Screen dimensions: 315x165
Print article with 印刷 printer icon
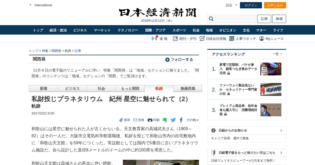[x=150, y=120]
